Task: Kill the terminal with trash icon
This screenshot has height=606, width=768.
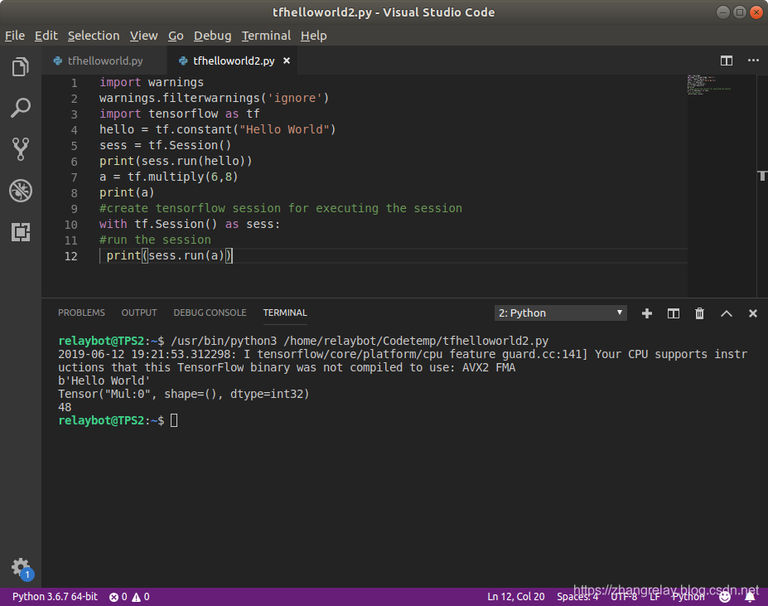Action: [x=699, y=313]
